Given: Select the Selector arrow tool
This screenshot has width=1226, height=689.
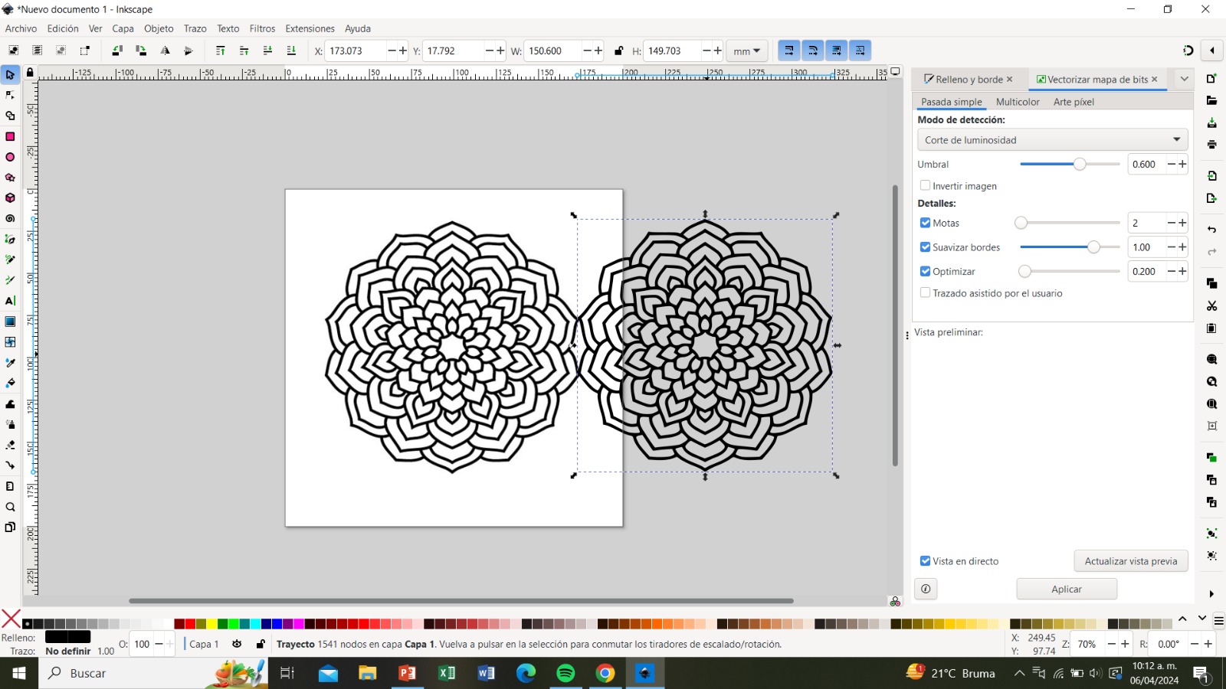Looking at the screenshot, I should [10, 74].
